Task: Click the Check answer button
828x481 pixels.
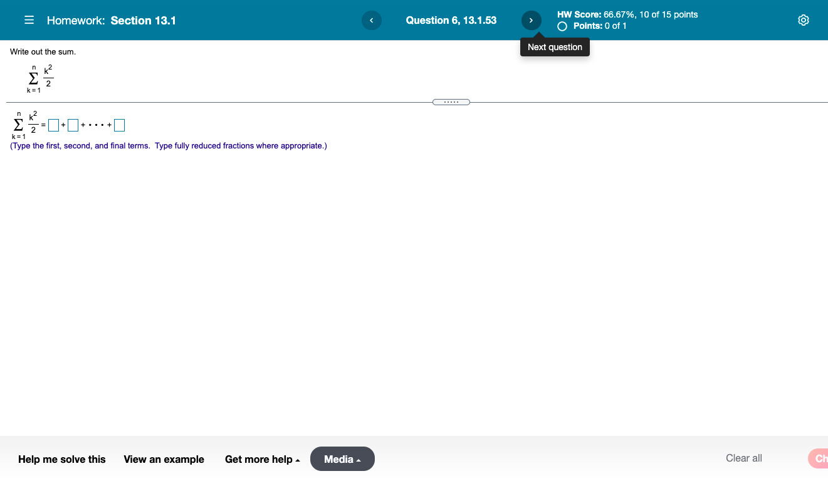Action: [x=818, y=459]
